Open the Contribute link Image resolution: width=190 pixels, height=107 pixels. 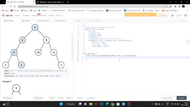[x=91, y=98]
